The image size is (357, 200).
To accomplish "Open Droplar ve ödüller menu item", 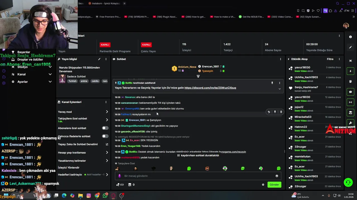I will pos(30,59).
